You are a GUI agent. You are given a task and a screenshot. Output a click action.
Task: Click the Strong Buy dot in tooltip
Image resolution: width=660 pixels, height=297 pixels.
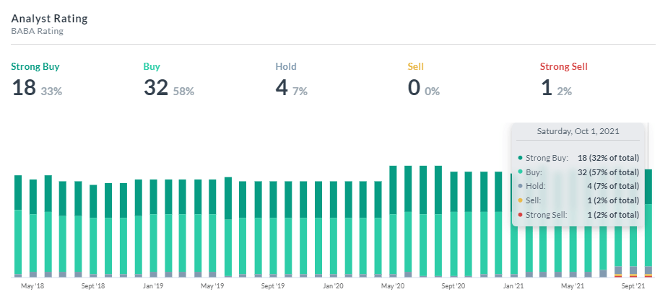(x=521, y=158)
